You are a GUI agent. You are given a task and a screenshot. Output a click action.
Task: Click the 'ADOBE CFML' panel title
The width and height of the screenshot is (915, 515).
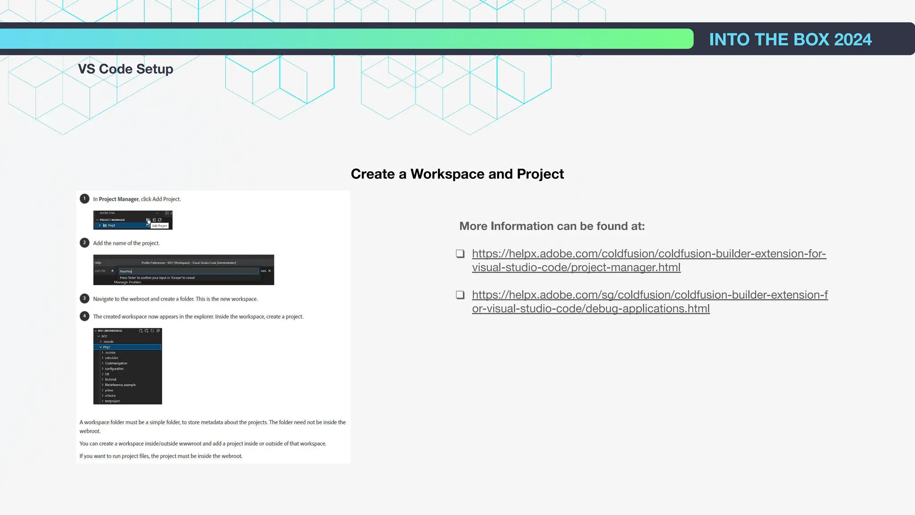tap(107, 213)
